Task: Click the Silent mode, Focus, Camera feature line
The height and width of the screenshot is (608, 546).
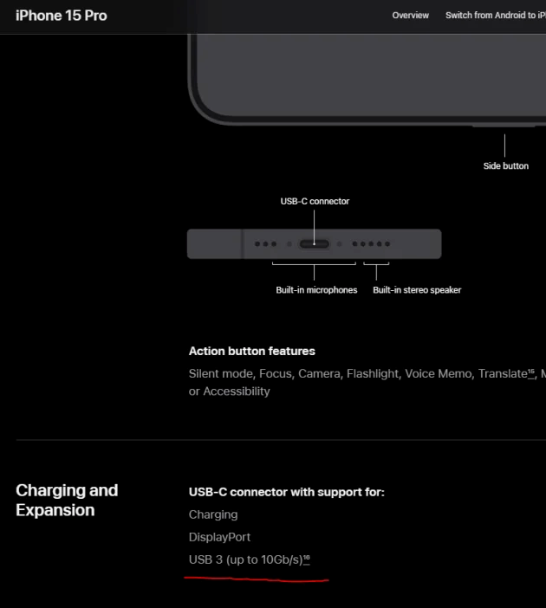Action: coord(367,373)
